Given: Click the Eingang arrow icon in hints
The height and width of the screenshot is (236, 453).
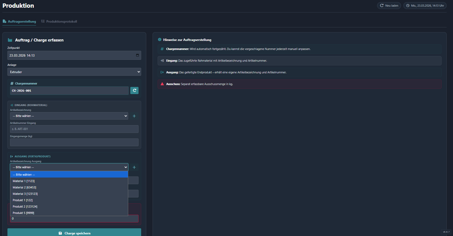Looking at the screenshot, I should (x=162, y=61).
